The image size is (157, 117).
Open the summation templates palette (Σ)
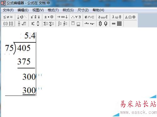(49, 24)
